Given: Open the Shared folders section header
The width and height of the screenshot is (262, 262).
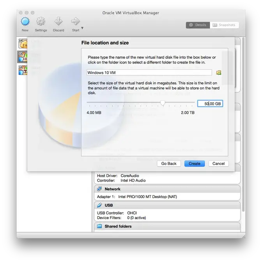Looking at the screenshot, I should coord(167,227).
